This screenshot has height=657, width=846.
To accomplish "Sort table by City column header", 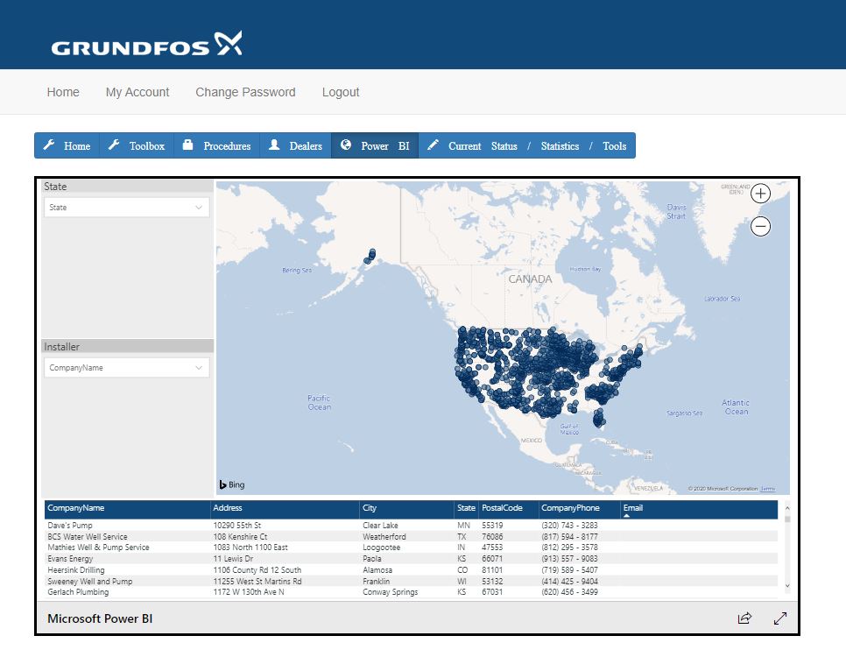I will point(407,508).
